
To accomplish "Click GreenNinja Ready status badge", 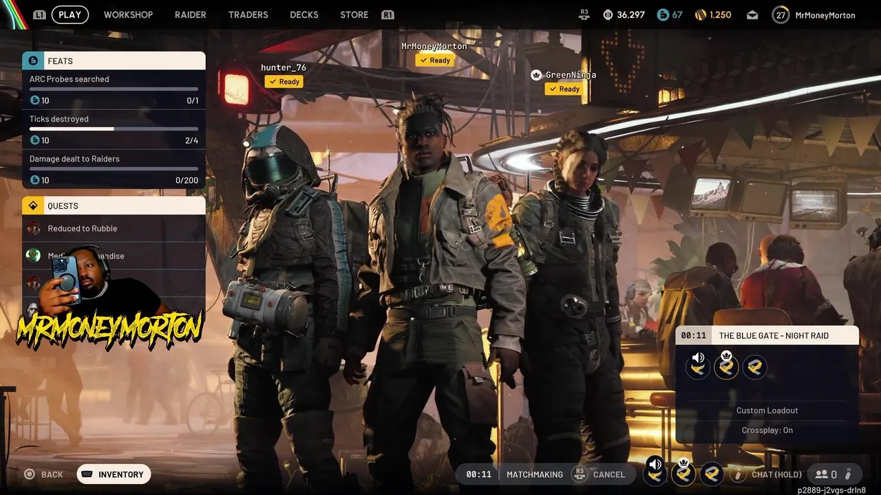I will (564, 89).
